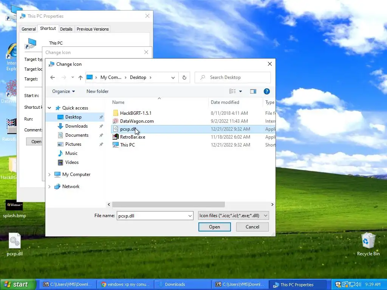Click New folder in the toolbar
This screenshot has width=387, height=290.
(98, 91)
